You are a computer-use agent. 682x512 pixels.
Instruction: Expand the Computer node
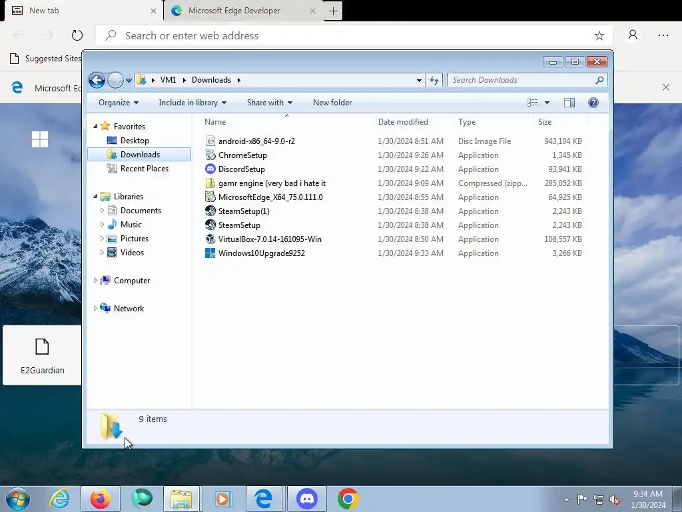[x=95, y=281]
